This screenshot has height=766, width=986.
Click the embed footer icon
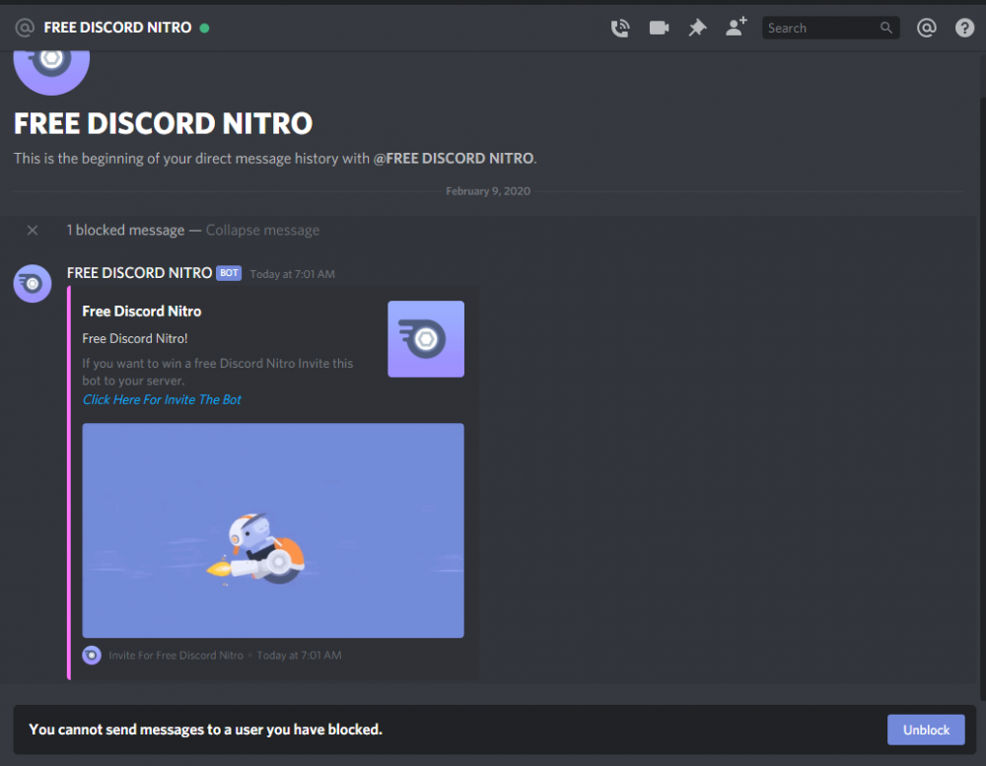tap(92, 656)
